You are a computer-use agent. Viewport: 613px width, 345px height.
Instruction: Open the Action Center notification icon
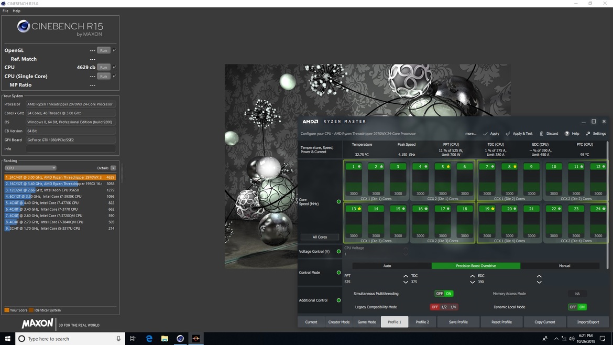[x=603, y=339]
